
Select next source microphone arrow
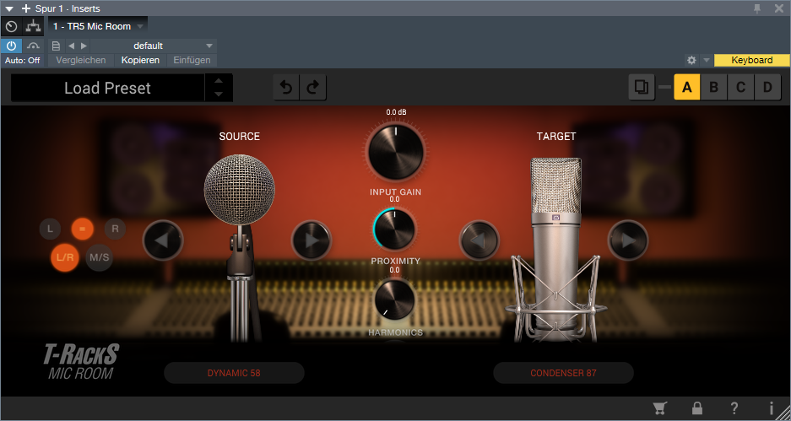pos(311,240)
